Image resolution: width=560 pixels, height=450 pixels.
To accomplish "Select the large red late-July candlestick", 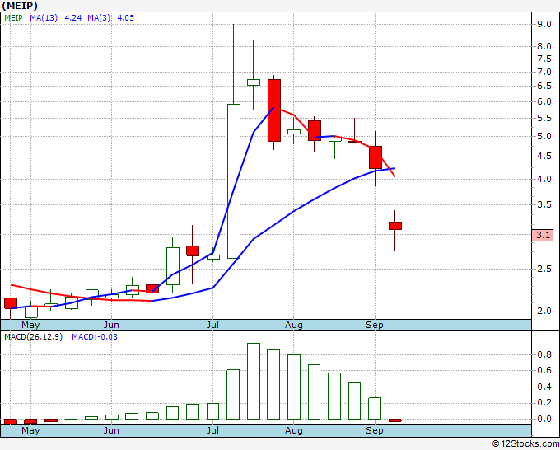I will point(274,110).
